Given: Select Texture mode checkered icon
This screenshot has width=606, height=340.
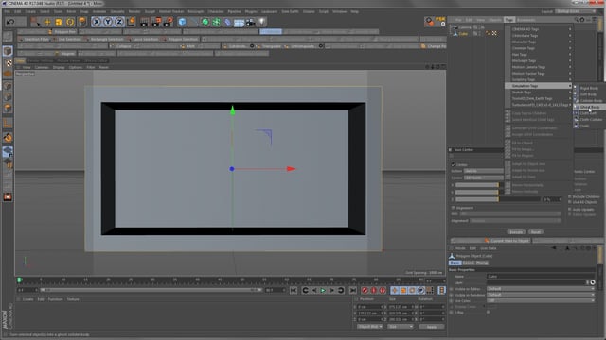Looking at the screenshot, I should [8, 62].
